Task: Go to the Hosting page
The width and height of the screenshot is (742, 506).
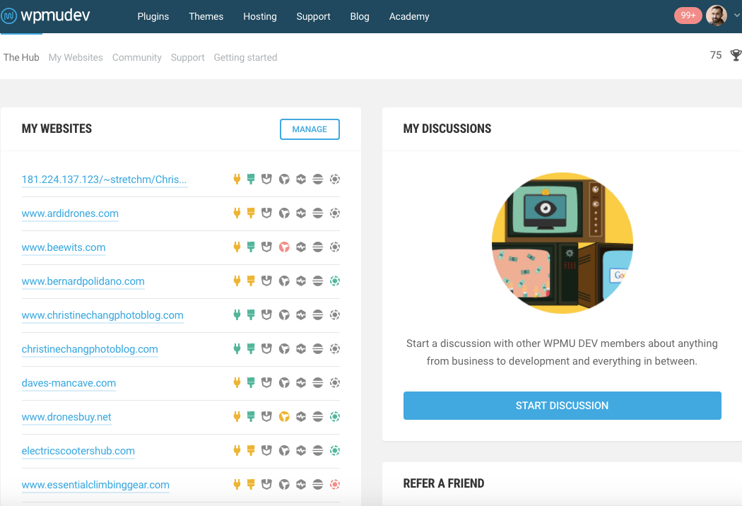Action: [260, 16]
